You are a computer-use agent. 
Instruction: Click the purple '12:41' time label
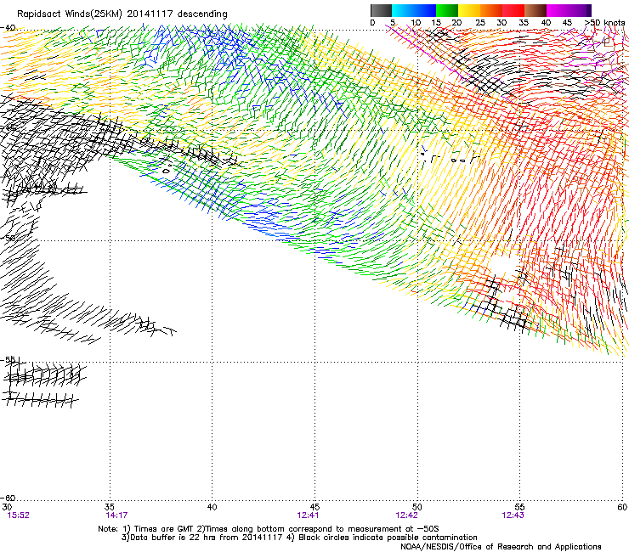coord(308,515)
